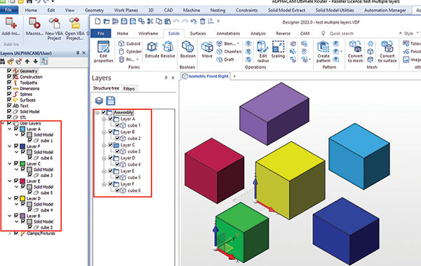Activate the Move operation tool

207,50
